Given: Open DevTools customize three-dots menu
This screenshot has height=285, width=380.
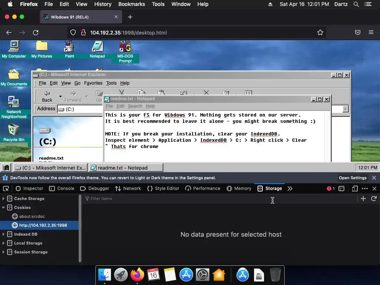Looking at the screenshot, I should 364,189.
